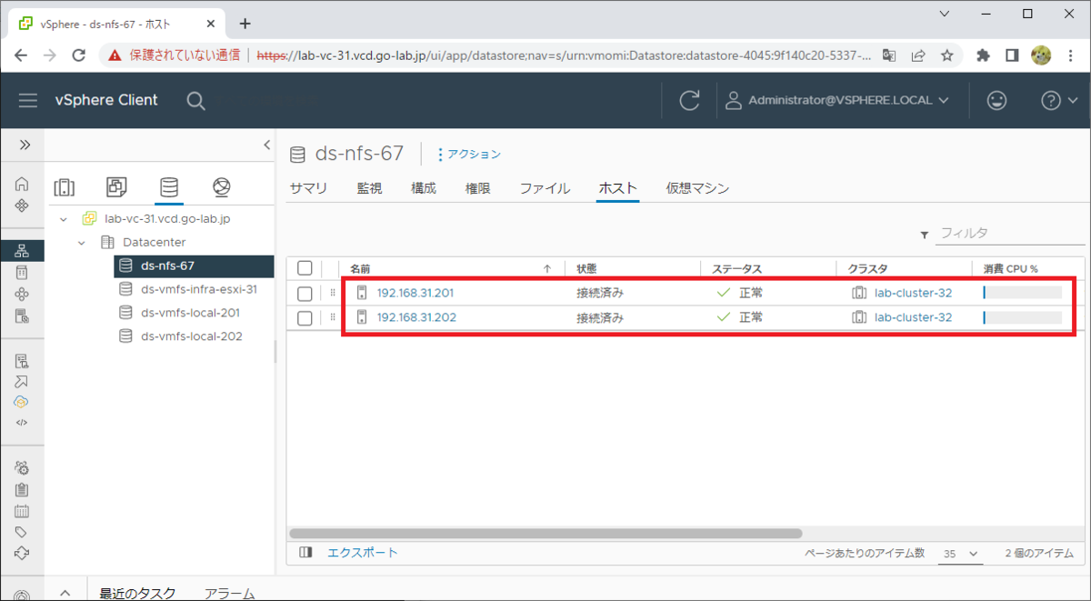Collapse the inventory navigator panel
Image resolution: width=1091 pixels, height=601 pixels.
[266, 145]
